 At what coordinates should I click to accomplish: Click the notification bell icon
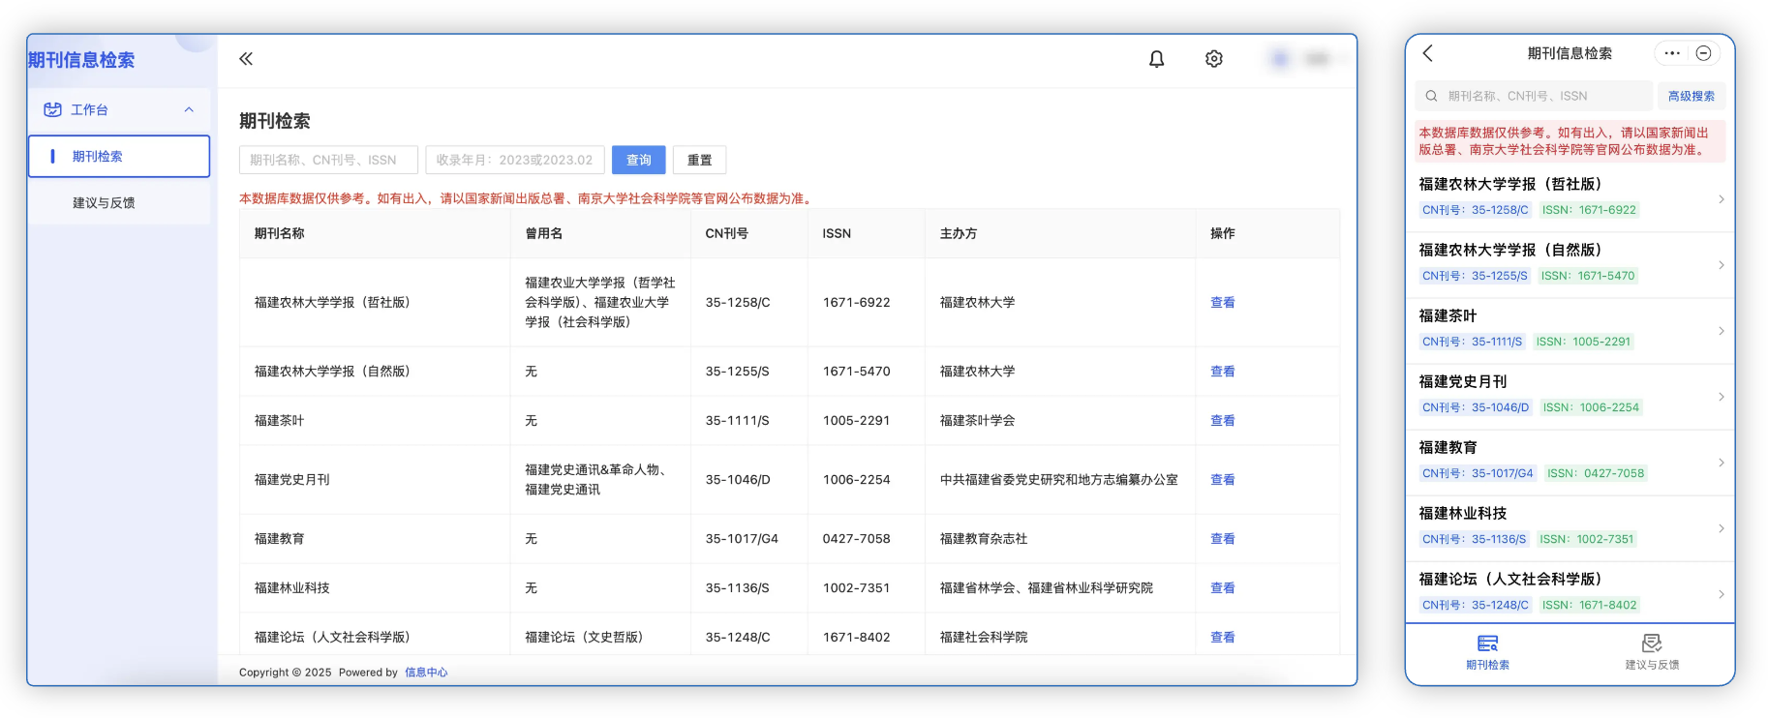1156,59
